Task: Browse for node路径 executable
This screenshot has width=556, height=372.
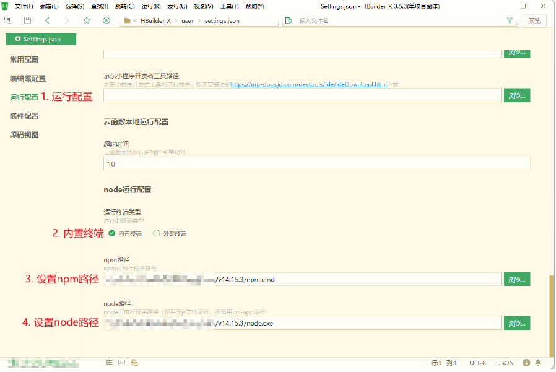Action: tap(517, 323)
